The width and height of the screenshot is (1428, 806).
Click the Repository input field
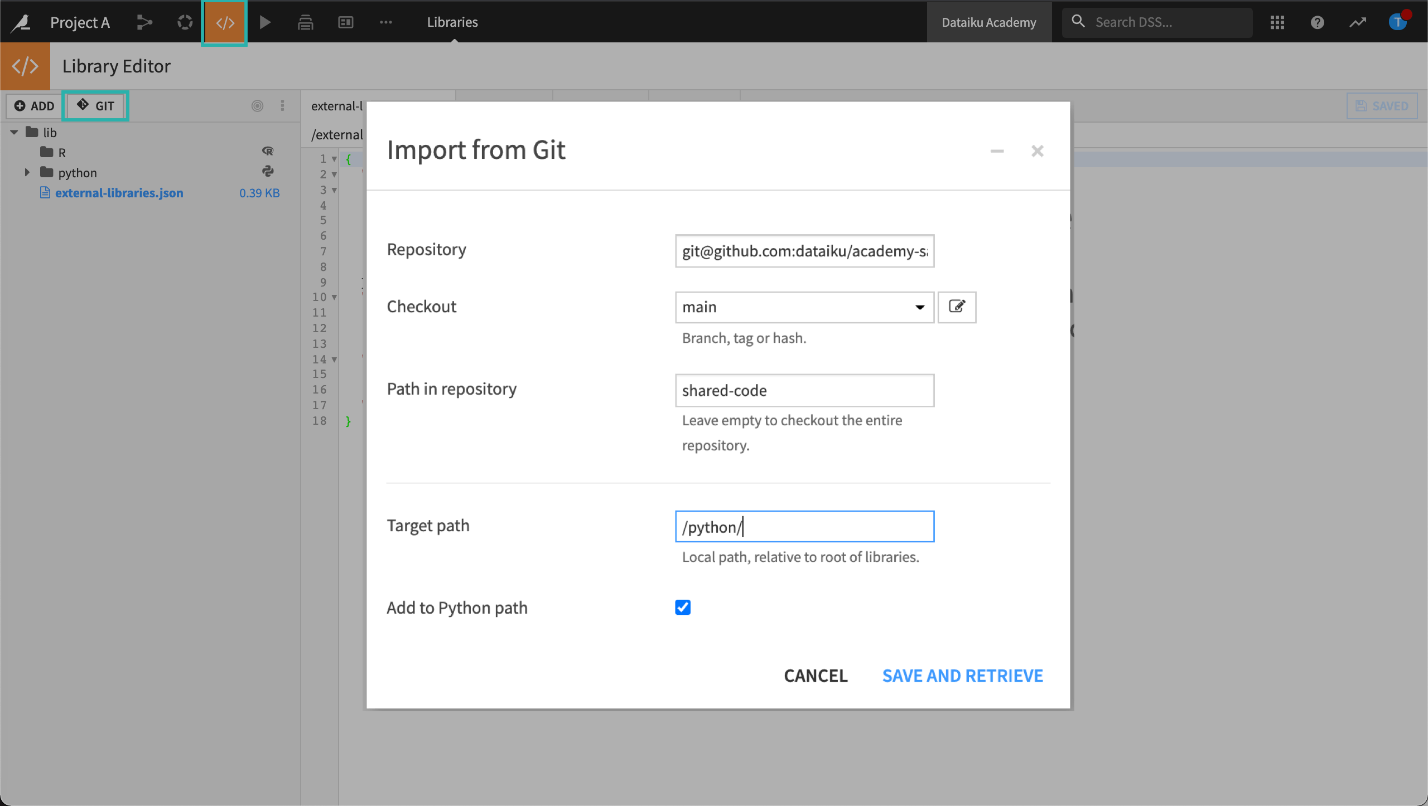[804, 250]
